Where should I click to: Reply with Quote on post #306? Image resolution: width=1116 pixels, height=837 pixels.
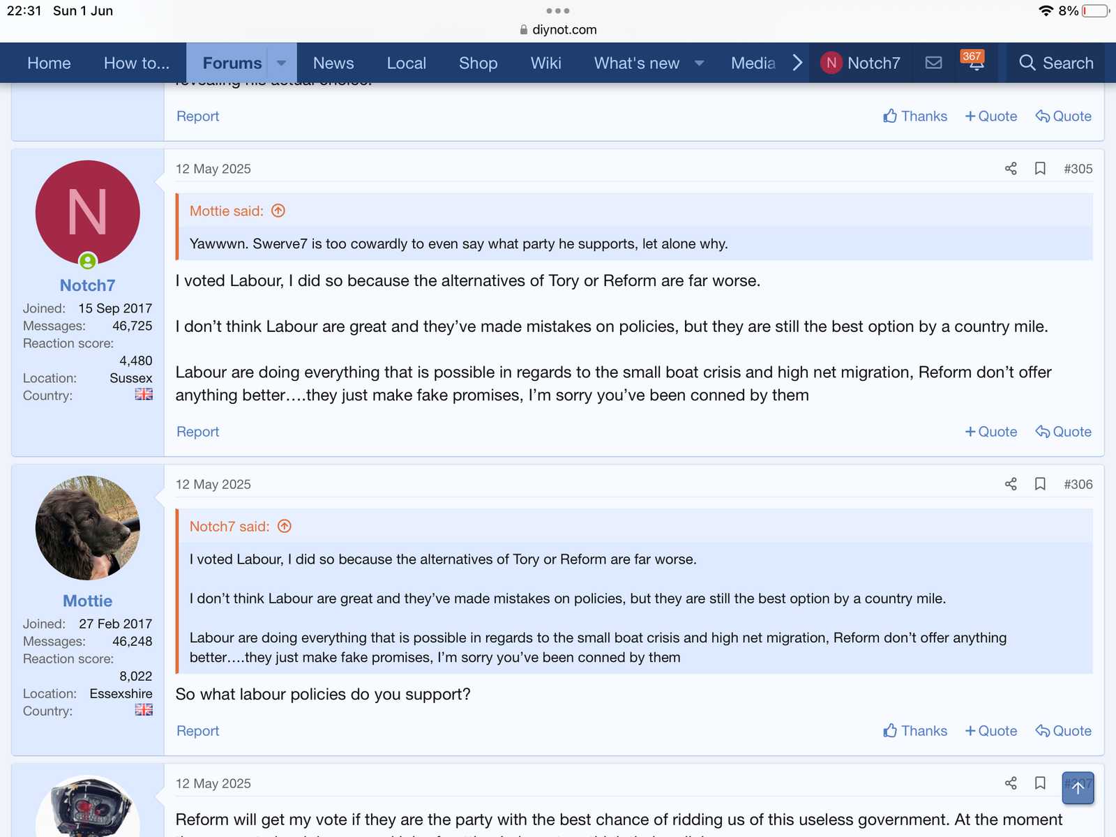(x=1064, y=731)
